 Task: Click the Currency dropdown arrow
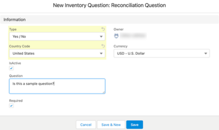pyautogui.click(x=205, y=54)
